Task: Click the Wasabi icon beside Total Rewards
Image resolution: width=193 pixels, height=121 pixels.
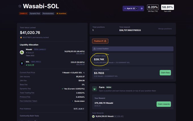Action: point(93,116)
